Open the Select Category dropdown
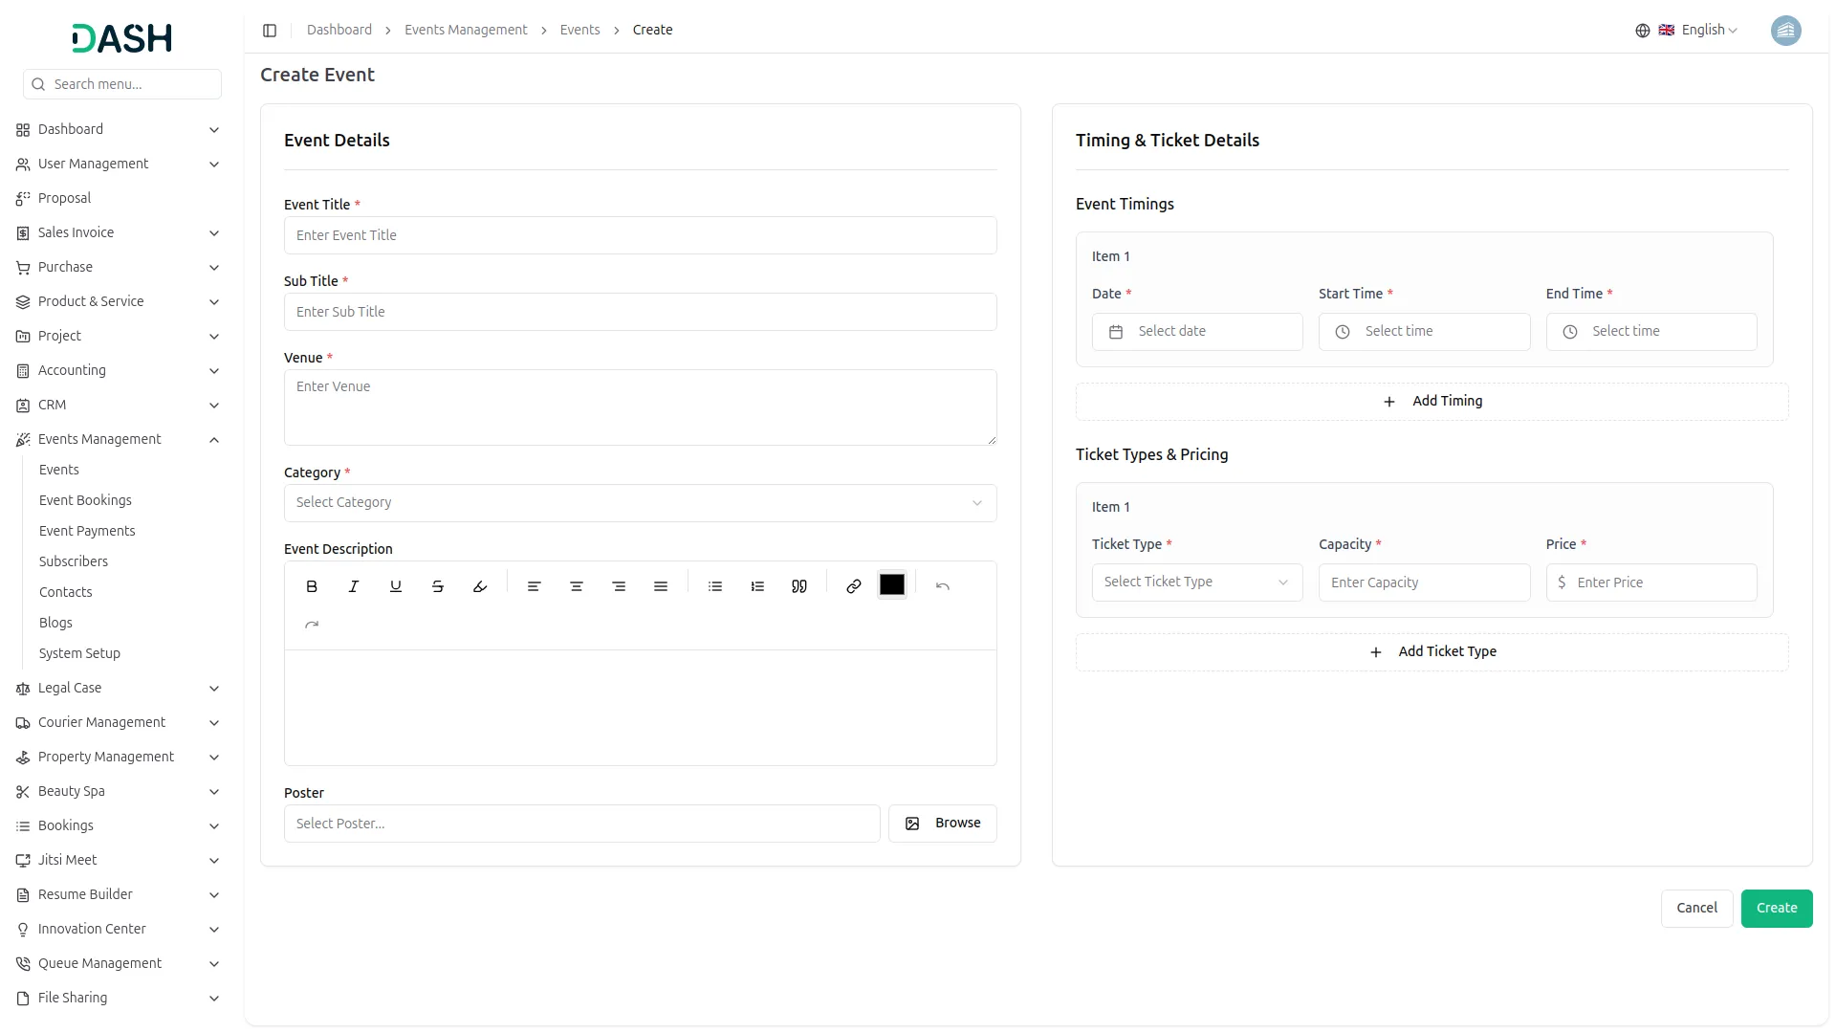The height and width of the screenshot is (1033, 1836). [x=640, y=503]
